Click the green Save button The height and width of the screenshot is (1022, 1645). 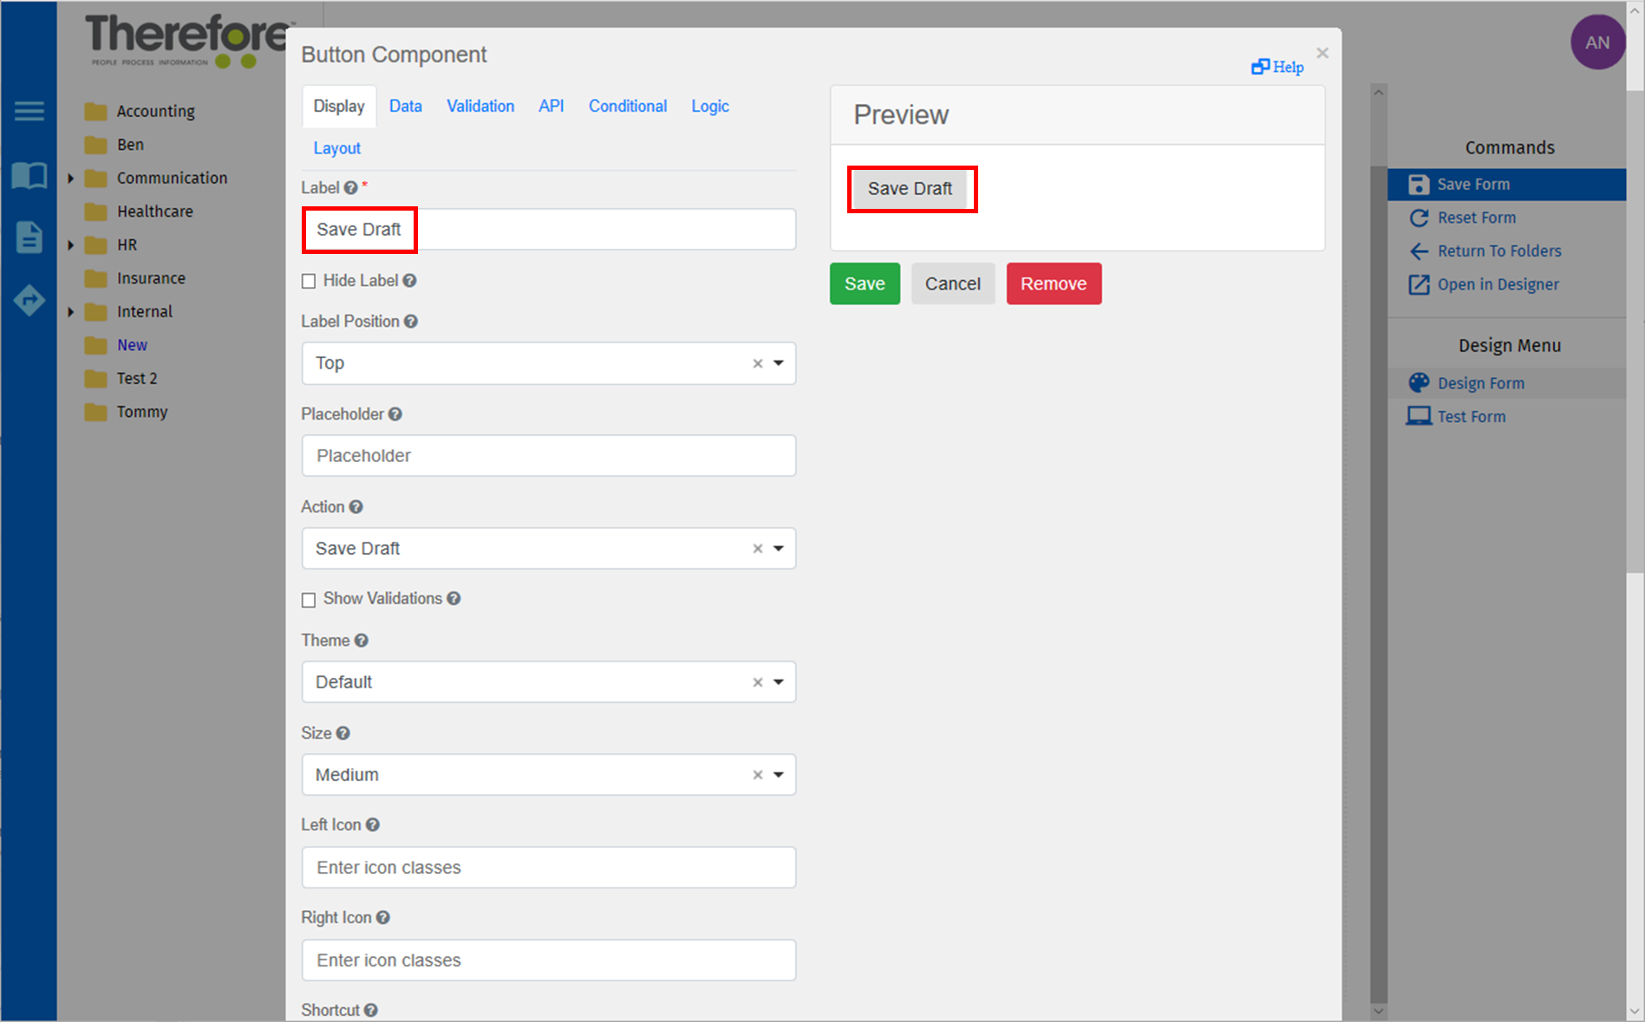coord(865,283)
